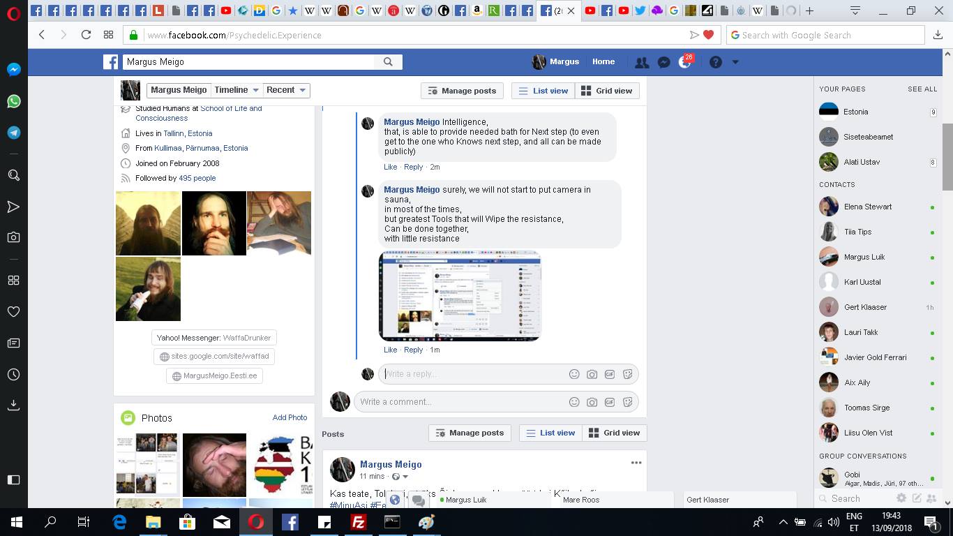
Task: Expand the Timeline dropdown
Action: [x=237, y=90]
